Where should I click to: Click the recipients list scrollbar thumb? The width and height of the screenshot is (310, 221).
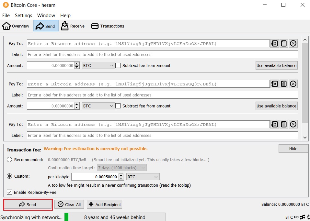point(305,83)
